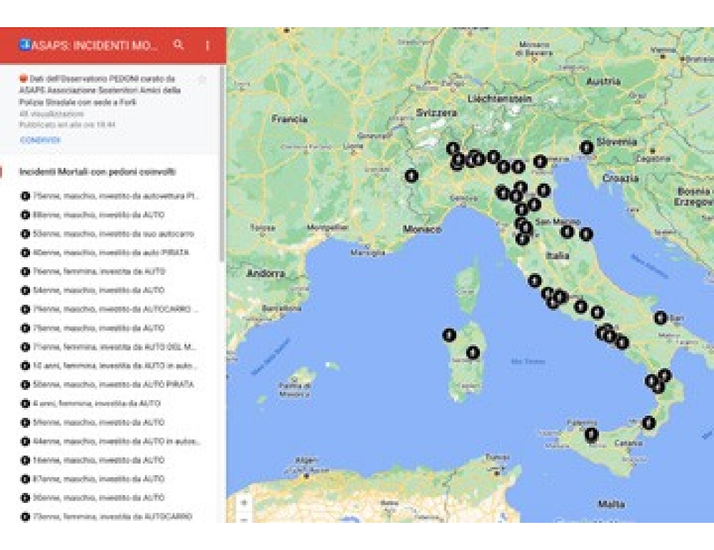Screen dimensions: 714x550
Task: Click the marker at Calabria's southern tip
Action: coord(648,423)
